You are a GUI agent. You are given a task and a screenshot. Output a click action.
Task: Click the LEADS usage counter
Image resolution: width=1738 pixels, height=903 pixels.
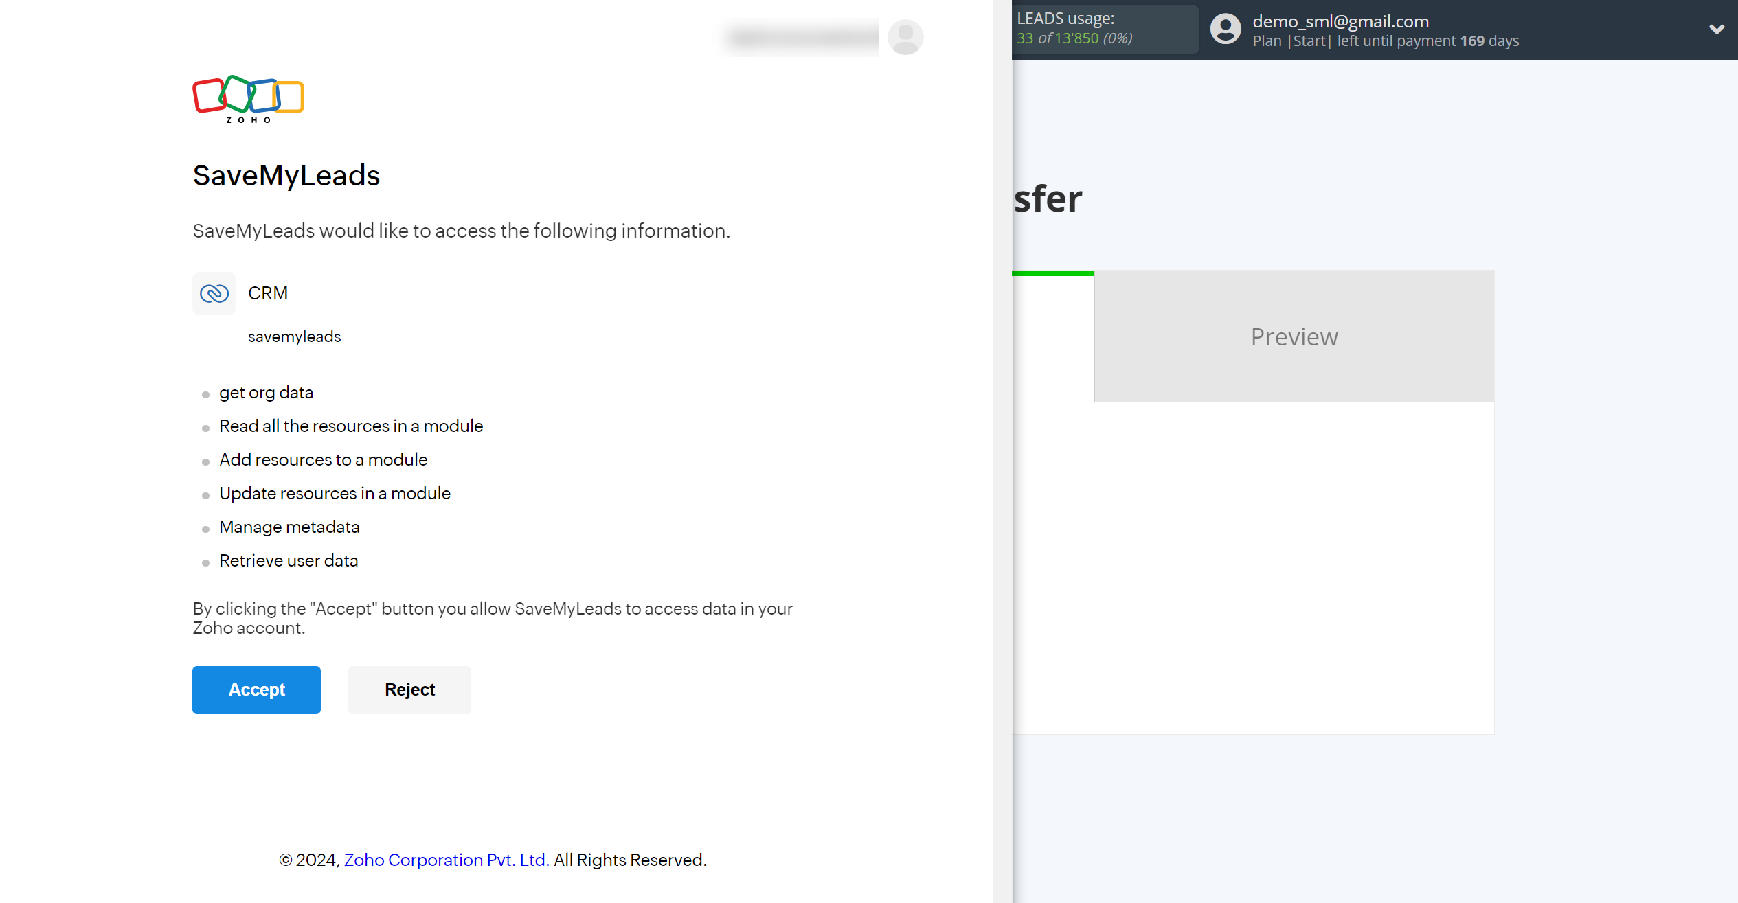point(1105,29)
